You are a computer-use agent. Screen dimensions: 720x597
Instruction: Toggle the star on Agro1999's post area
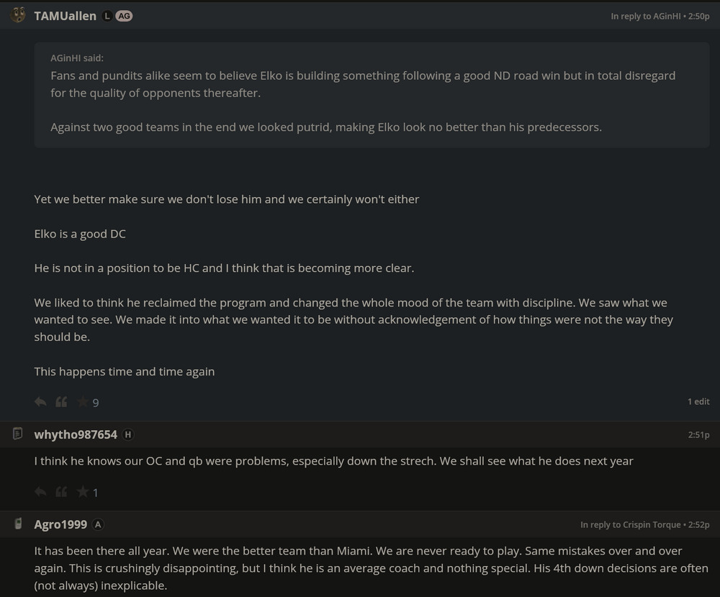click(82, 594)
